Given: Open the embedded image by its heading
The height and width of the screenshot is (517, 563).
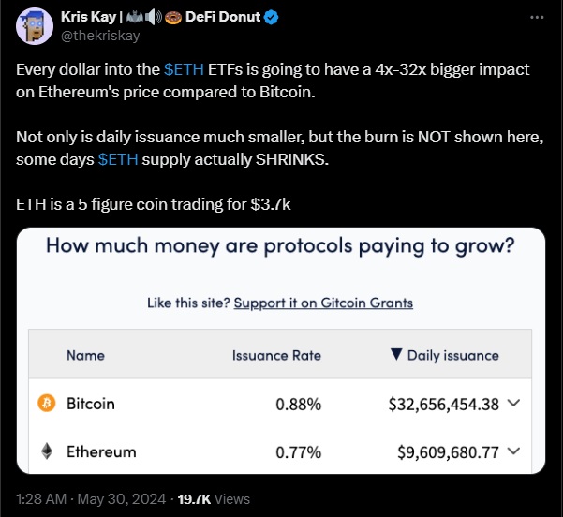Looking at the screenshot, I should (280, 247).
